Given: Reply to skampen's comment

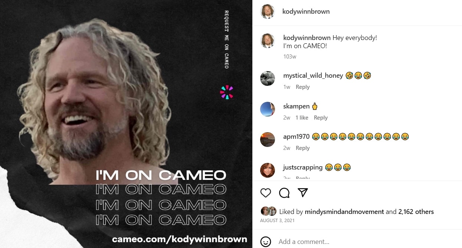Looking at the screenshot, I should pyautogui.click(x=321, y=118).
